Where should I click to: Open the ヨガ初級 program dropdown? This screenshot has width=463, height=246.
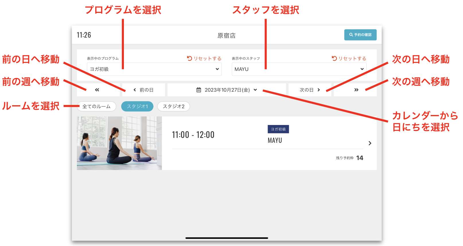click(x=154, y=69)
